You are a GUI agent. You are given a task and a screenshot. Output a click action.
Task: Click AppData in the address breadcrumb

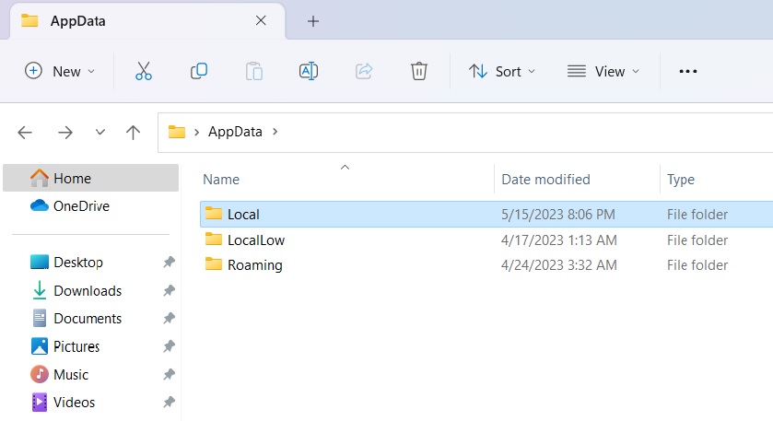[235, 132]
